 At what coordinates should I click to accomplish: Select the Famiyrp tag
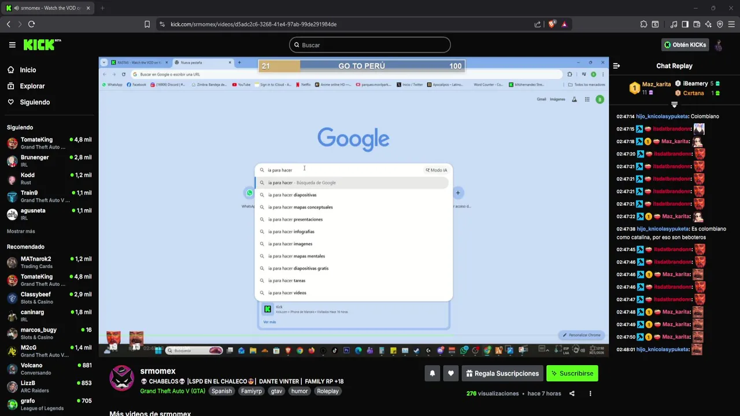click(x=251, y=391)
